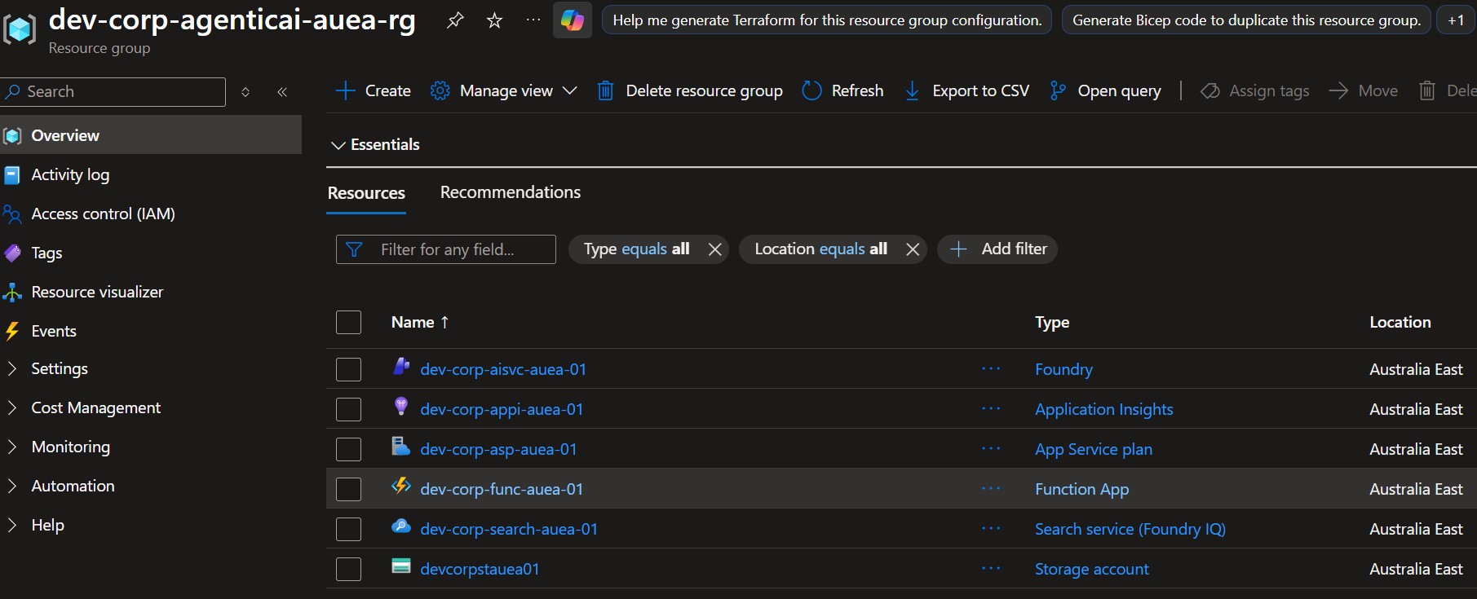Select the checkbox for devcorpstauea01
1477x599 pixels.
(x=348, y=569)
